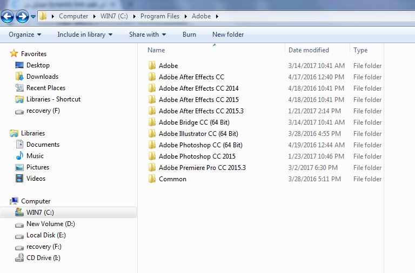The width and height of the screenshot is (415, 273).
Task: Click the Pictures library icon
Action: 19,167
